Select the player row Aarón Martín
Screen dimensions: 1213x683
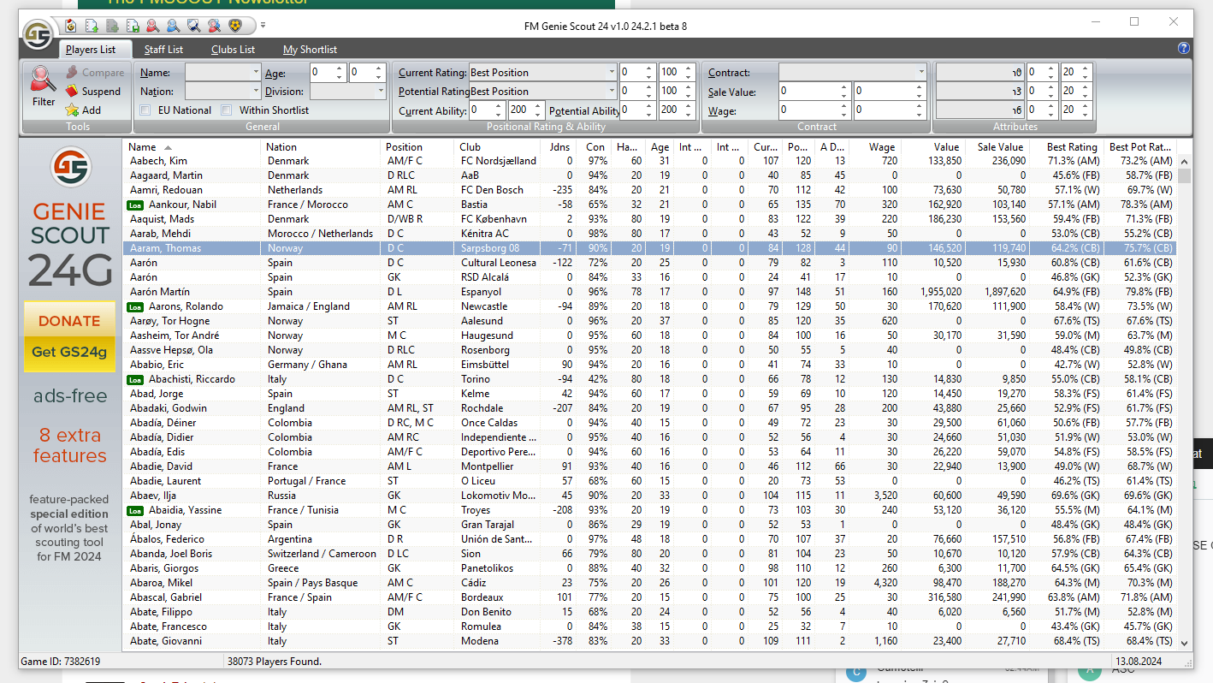click(x=650, y=292)
